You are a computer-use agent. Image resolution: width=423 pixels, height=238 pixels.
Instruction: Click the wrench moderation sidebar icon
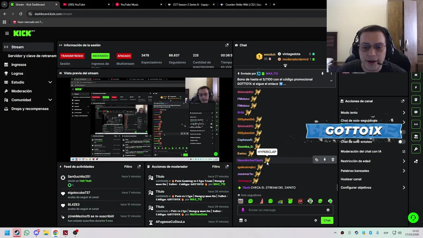(x=416, y=149)
